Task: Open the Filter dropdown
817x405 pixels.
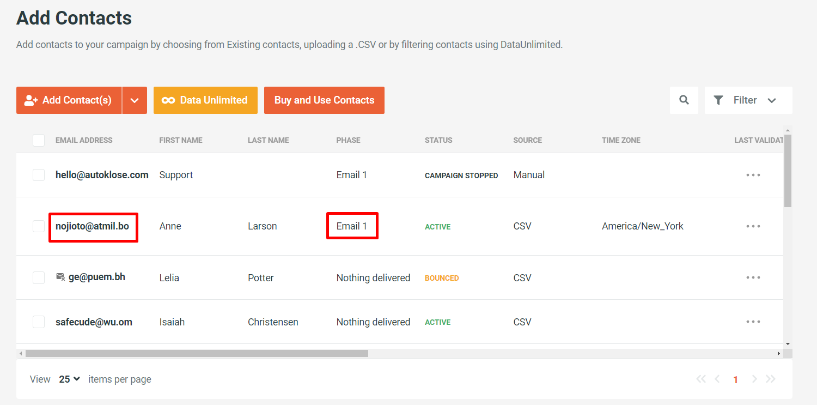Action: (x=748, y=100)
